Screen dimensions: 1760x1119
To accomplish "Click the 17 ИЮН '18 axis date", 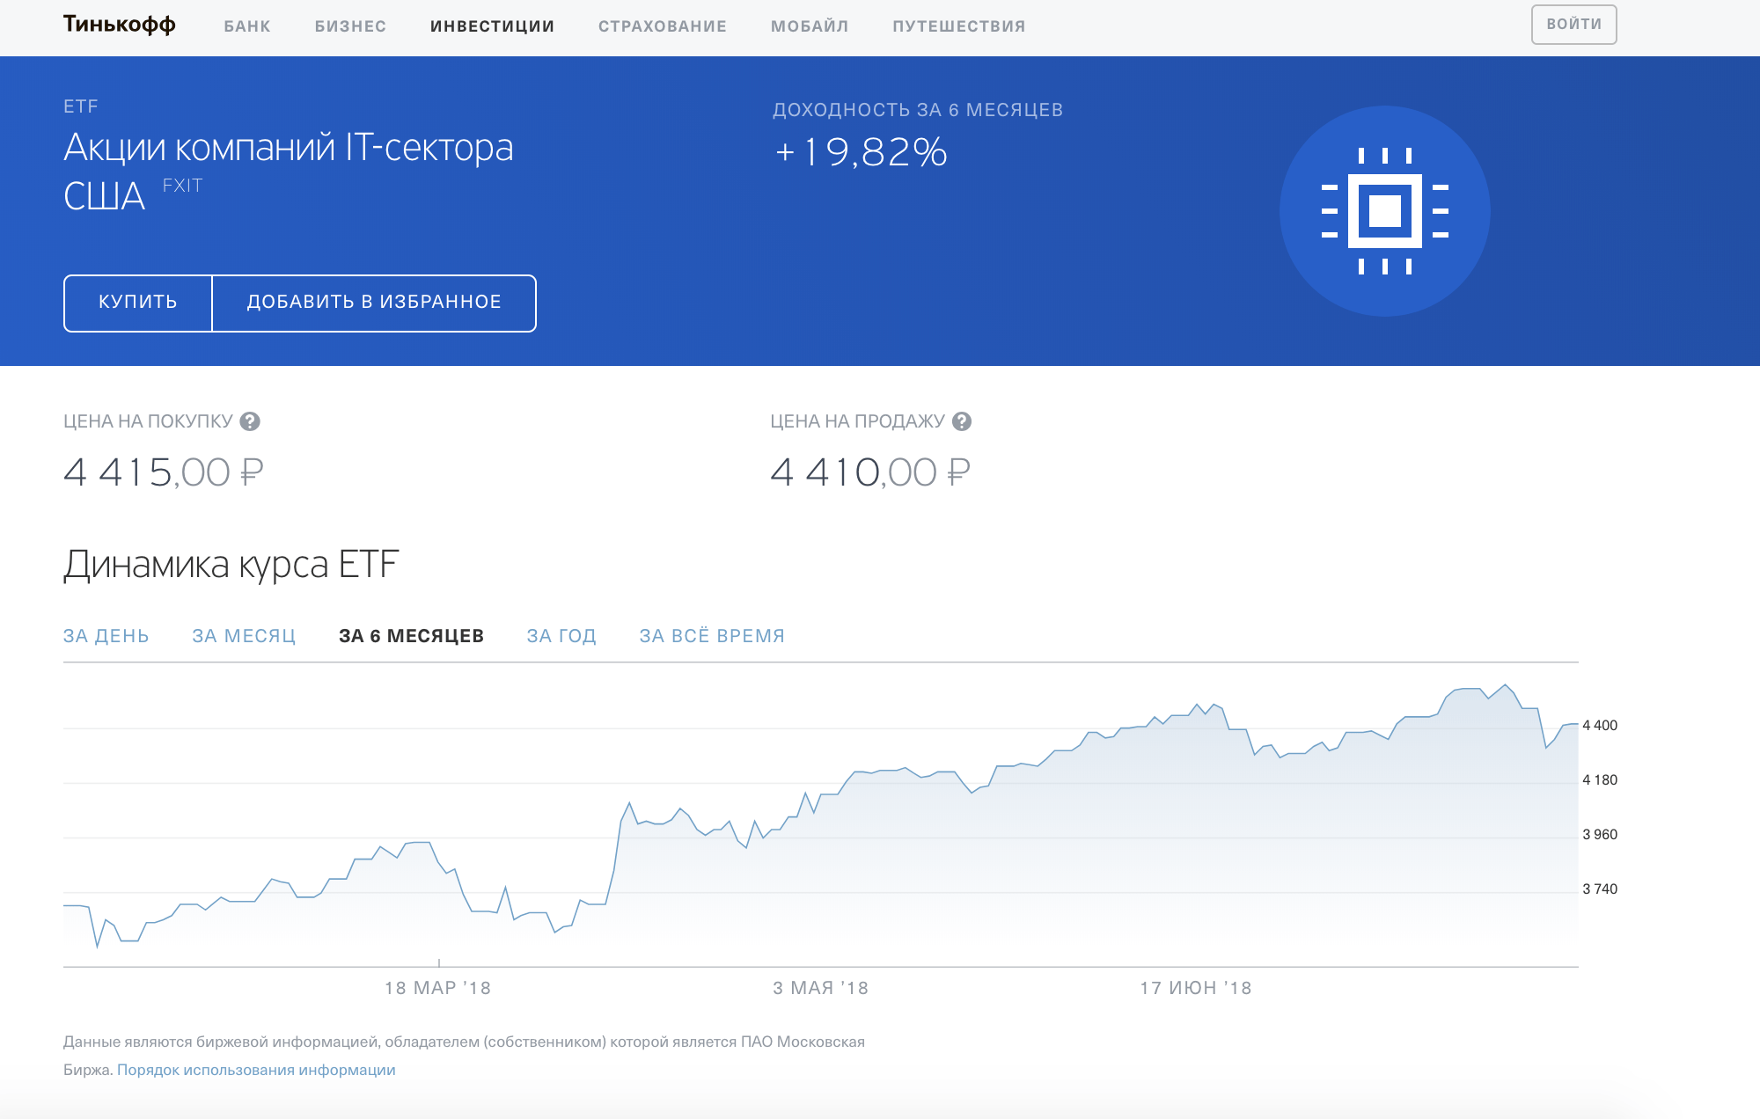I will 1195,988.
